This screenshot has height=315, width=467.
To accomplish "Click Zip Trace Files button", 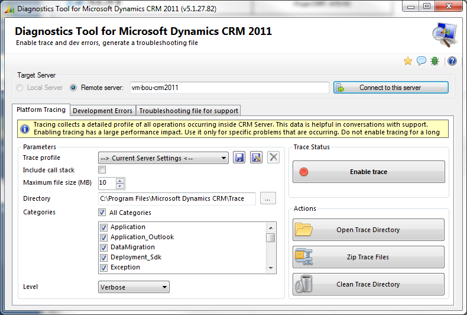I will [x=368, y=257].
